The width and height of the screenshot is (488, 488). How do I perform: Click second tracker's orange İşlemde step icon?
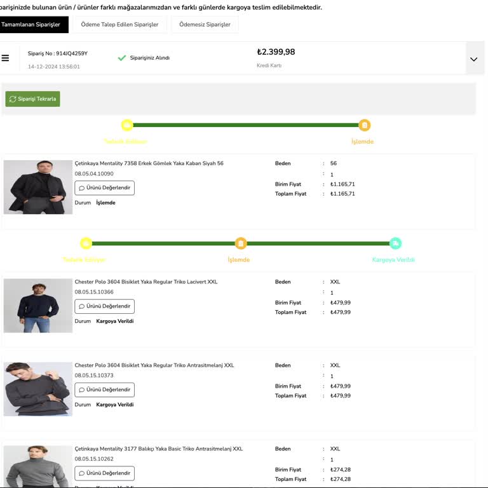pyautogui.click(x=241, y=243)
